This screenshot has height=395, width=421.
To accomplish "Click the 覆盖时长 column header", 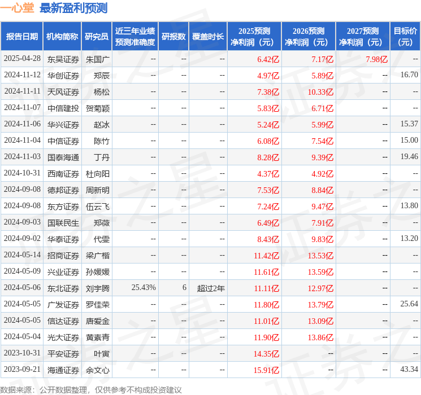I will click(208, 36).
